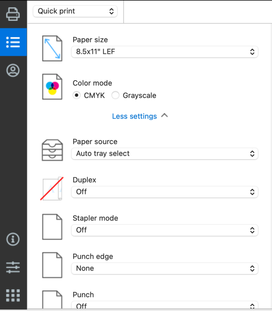Viewport: 272px width, 311px height.
Task: Open the Quick print preset dropdown
Action: [x=75, y=11]
